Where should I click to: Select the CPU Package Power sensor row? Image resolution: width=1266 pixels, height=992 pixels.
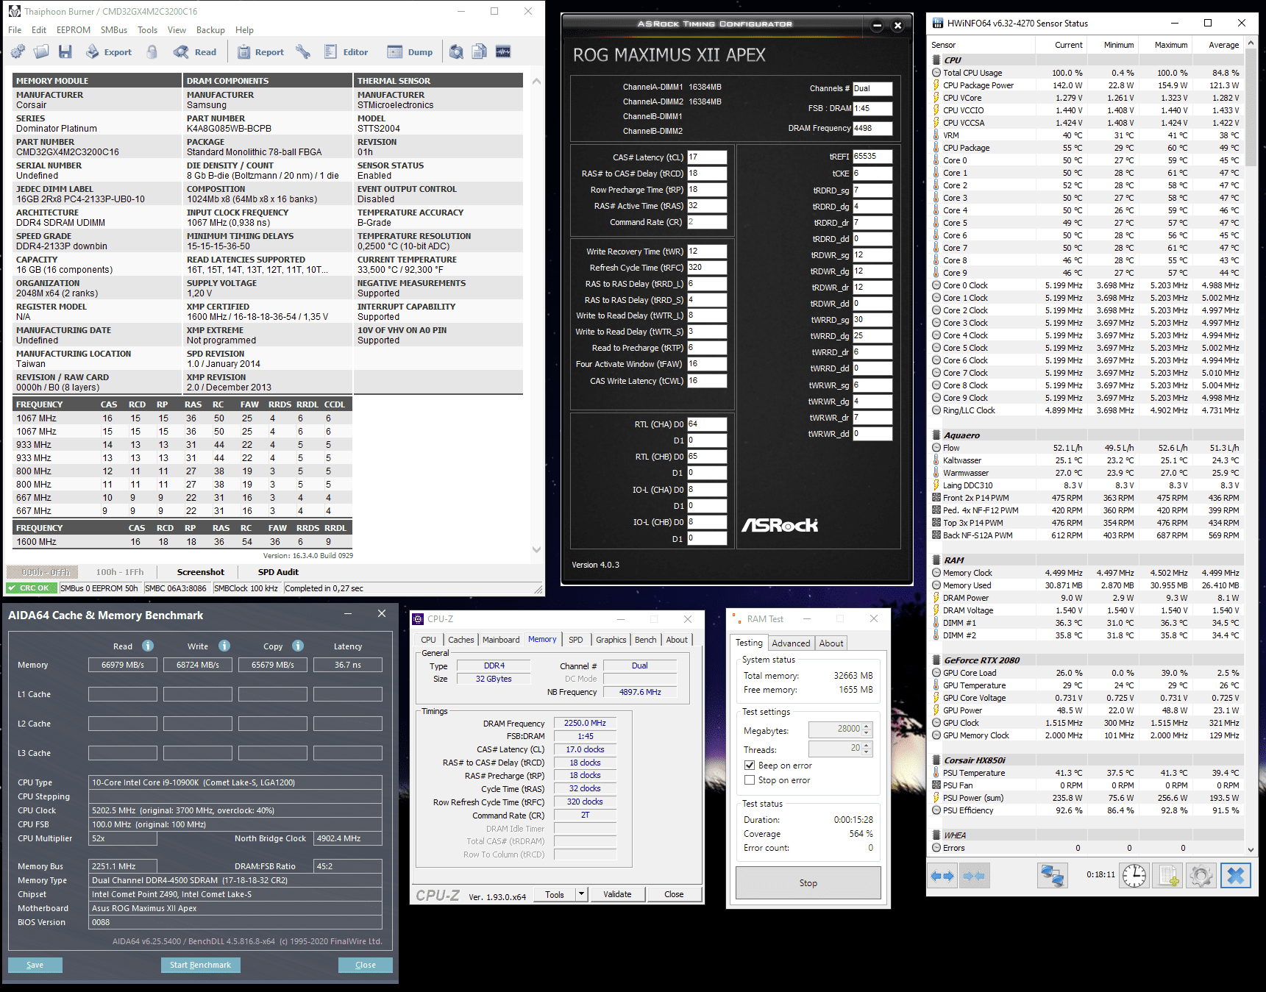click(x=1087, y=85)
